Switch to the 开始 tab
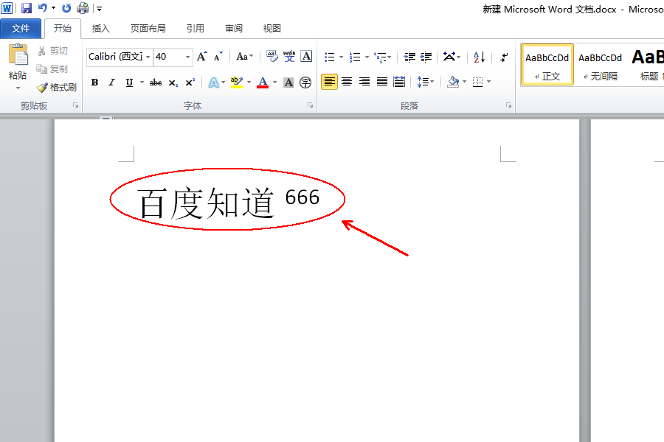Image resolution: width=664 pixels, height=442 pixels. click(63, 28)
